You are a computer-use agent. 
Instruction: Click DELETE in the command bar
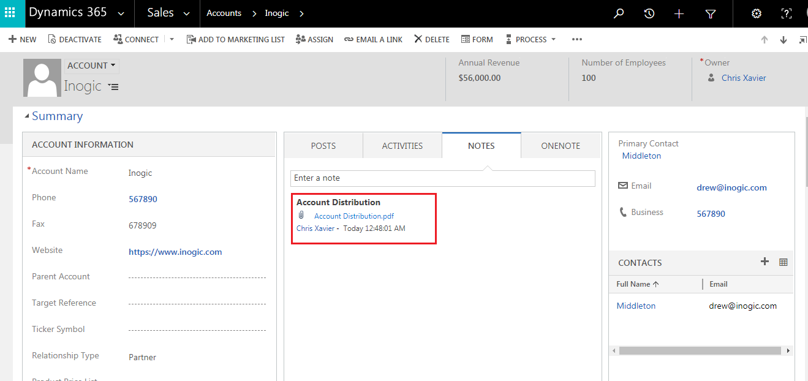pyautogui.click(x=432, y=39)
